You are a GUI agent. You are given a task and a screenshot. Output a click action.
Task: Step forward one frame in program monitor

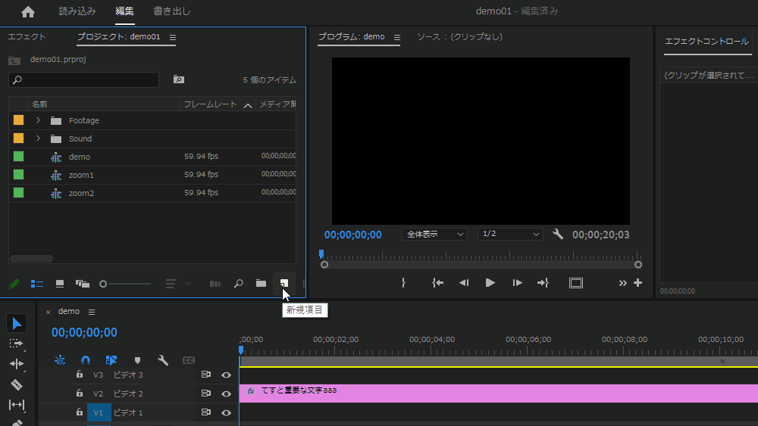tap(517, 283)
